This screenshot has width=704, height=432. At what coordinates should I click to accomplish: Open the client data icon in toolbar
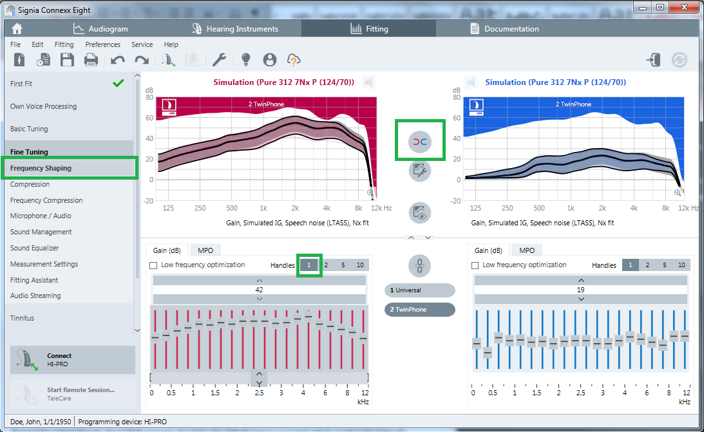point(19,60)
